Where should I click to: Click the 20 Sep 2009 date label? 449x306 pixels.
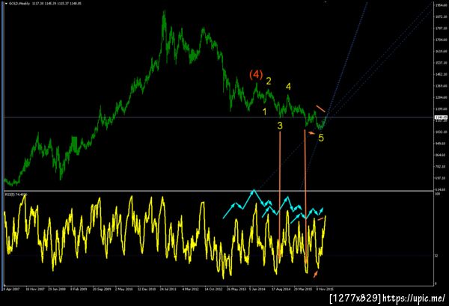[x=102, y=289]
